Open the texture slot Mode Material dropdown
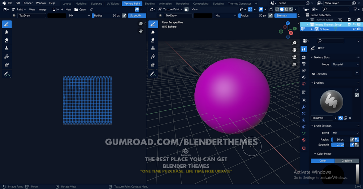363x189 pixels. pos(345,65)
